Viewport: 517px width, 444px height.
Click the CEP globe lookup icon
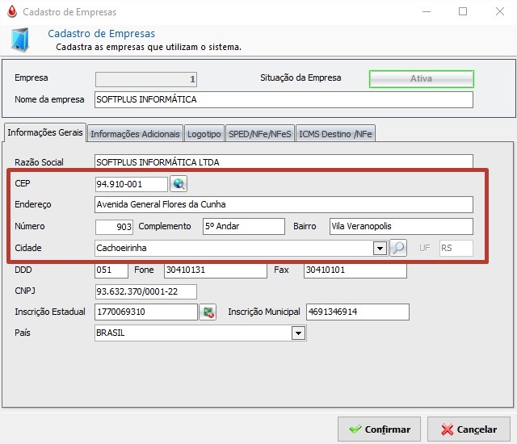click(x=179, y=184)
